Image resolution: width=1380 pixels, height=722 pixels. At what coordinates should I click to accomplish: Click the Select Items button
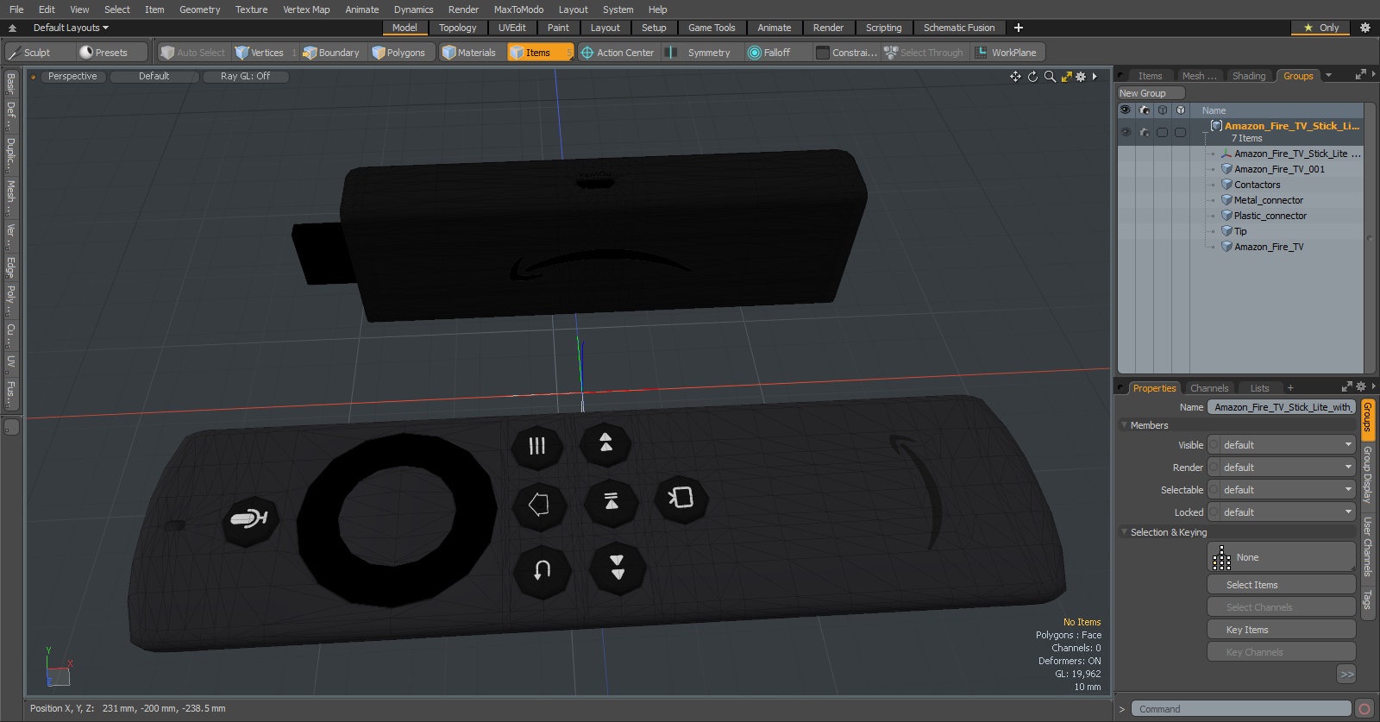point(1282,585)
